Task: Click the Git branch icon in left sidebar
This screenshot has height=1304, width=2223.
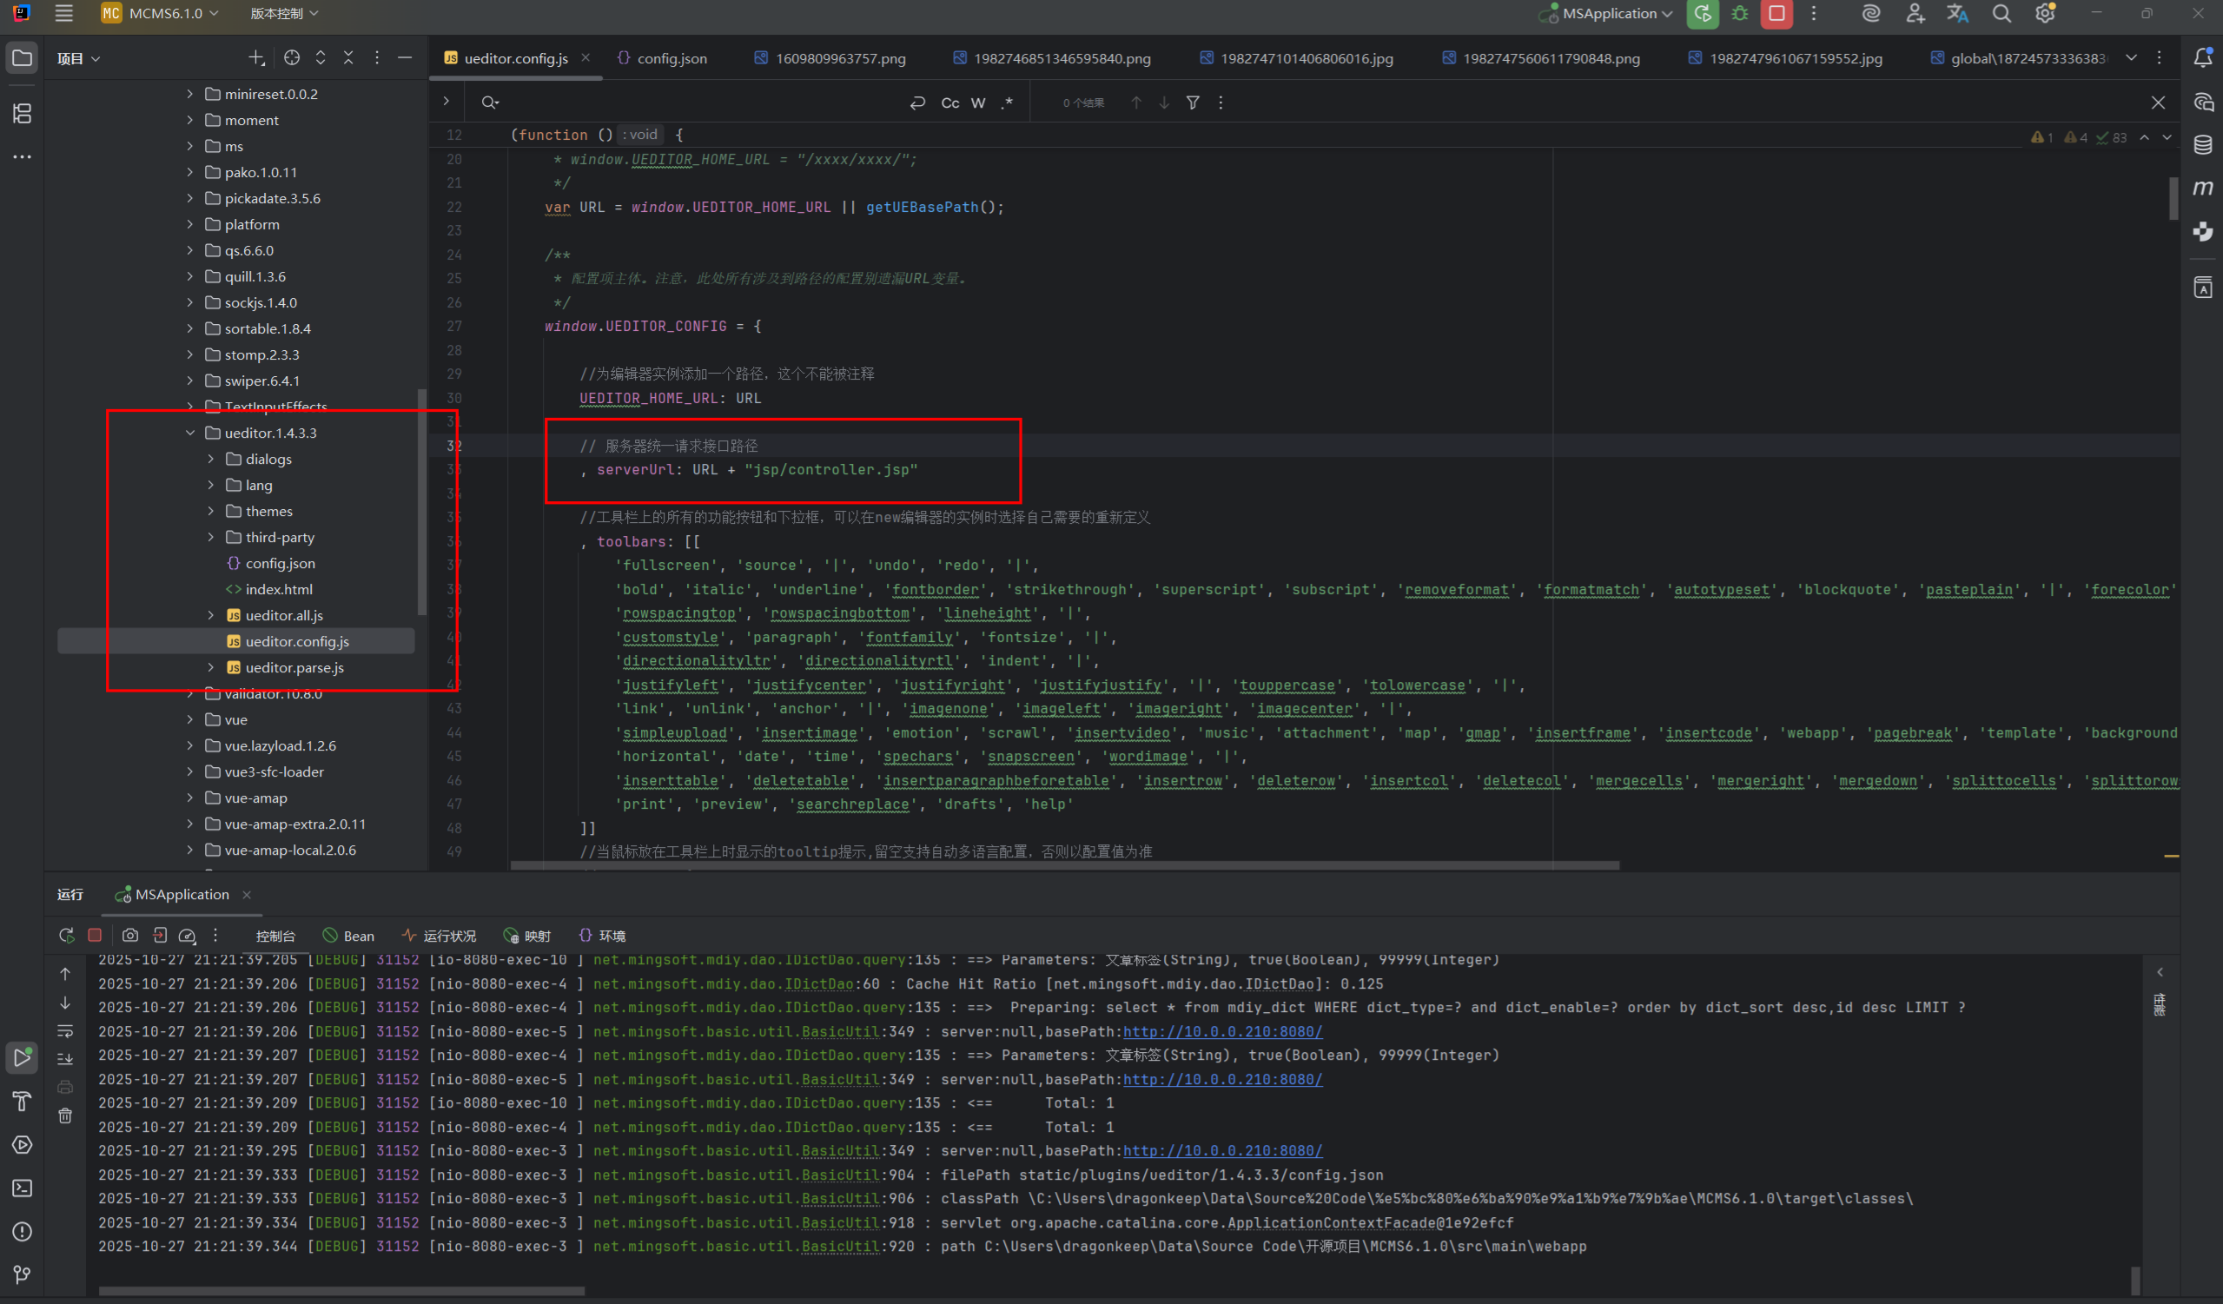Action: coord(22,1274)
